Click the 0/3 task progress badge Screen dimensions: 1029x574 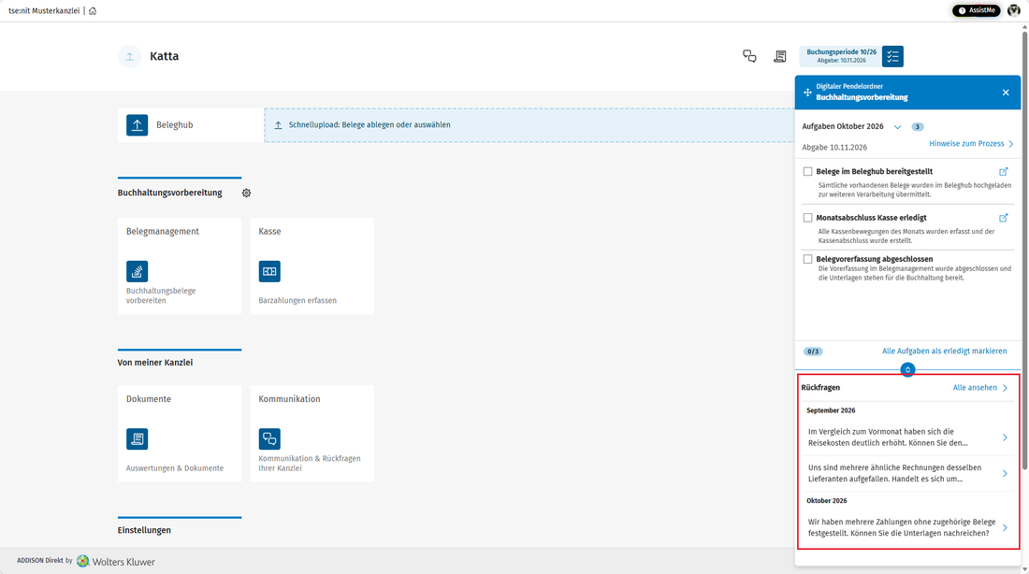[x=813, y=352]
